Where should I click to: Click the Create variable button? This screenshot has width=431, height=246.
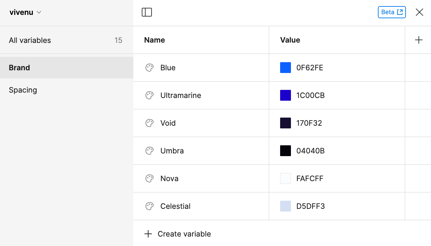pyautogui.click(x=178, y=234)
